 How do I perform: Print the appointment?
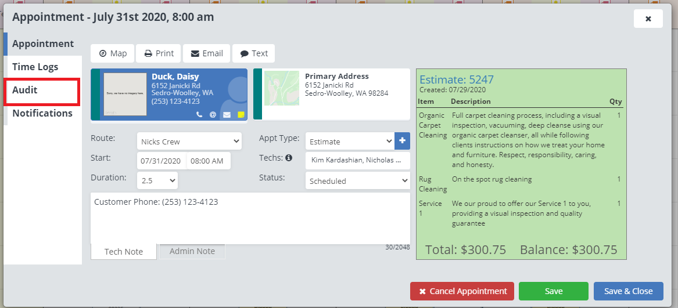(x=159, y=53)
